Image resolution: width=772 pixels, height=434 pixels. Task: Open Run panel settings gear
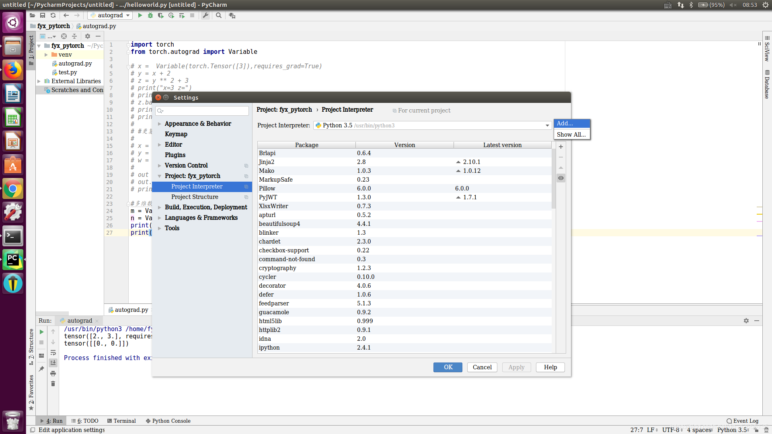pyautogui.click(x=746, y=321)
